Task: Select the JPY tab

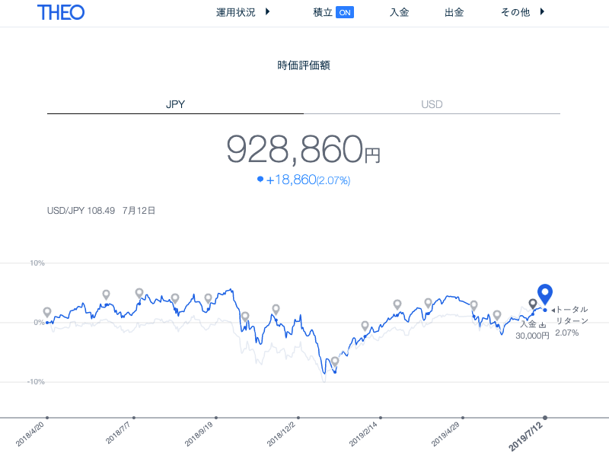Action: 175,104
